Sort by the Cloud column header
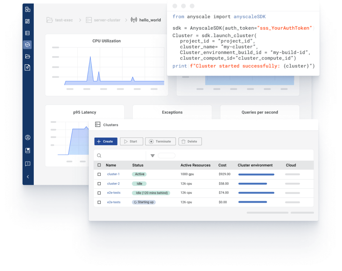 [291, 165]
